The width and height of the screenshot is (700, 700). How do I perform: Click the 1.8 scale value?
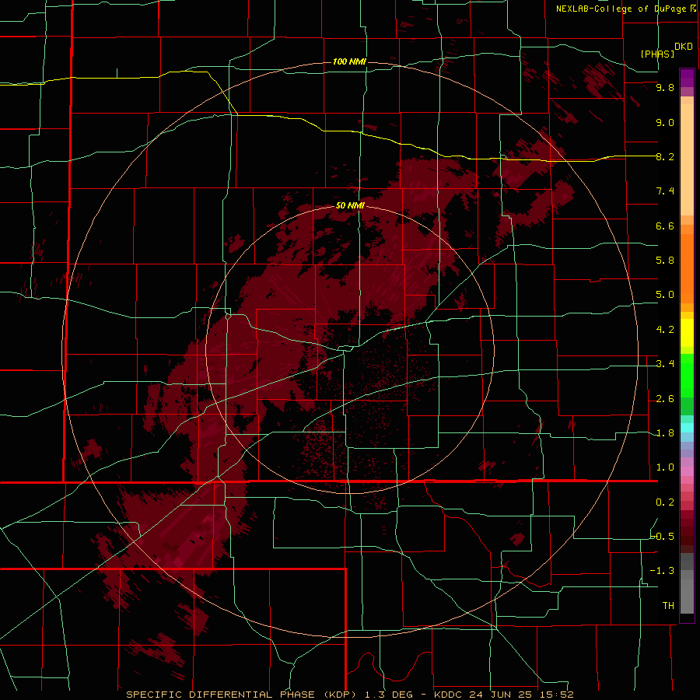(665, 433)
